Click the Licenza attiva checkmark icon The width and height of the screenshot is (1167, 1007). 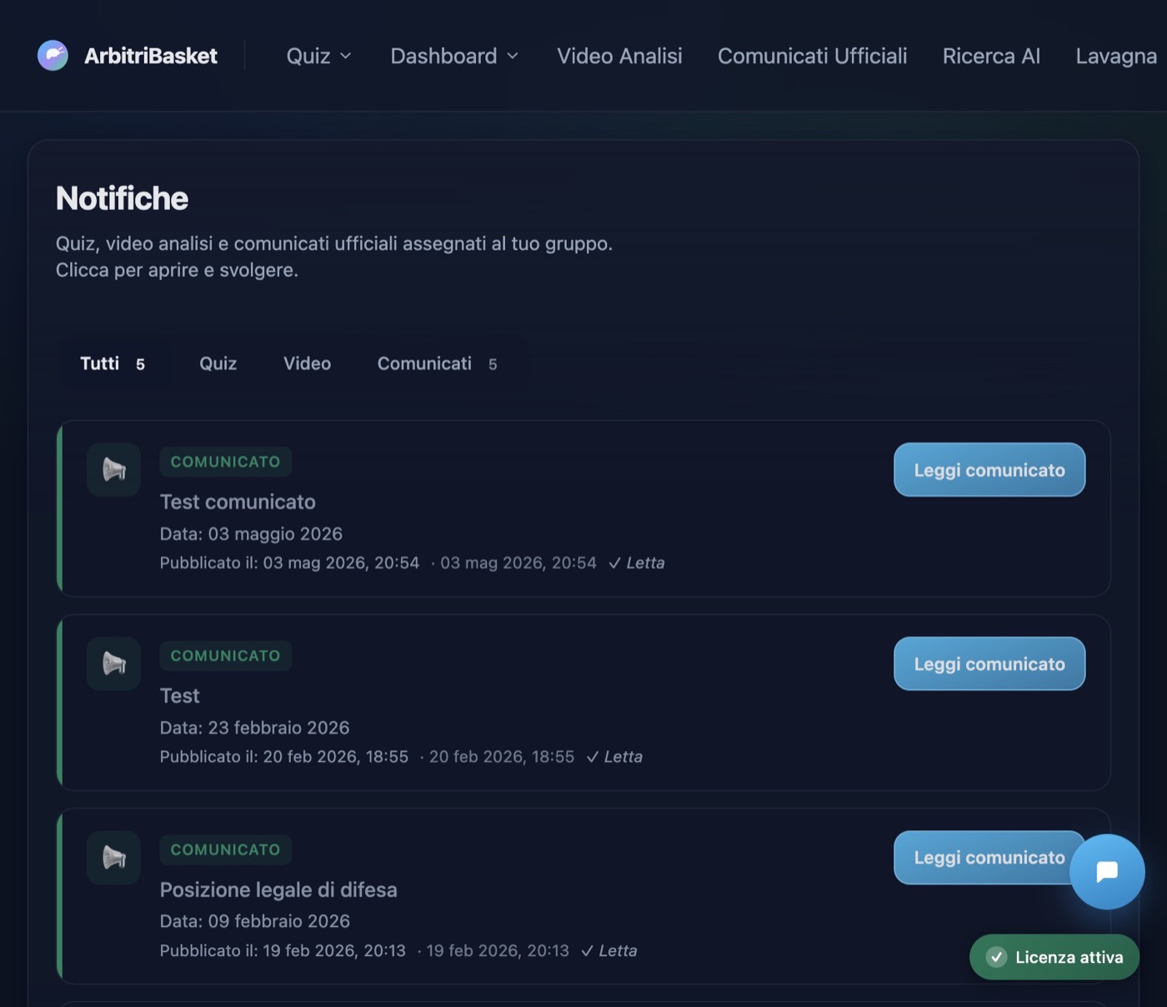[x=996, y=957]
